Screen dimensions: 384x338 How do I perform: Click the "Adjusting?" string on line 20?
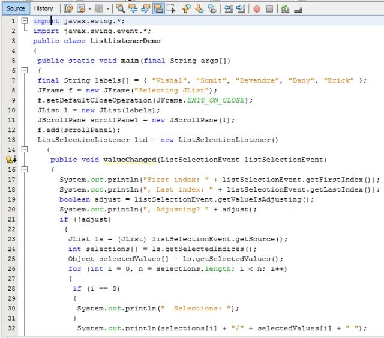(x=176, y=210)
